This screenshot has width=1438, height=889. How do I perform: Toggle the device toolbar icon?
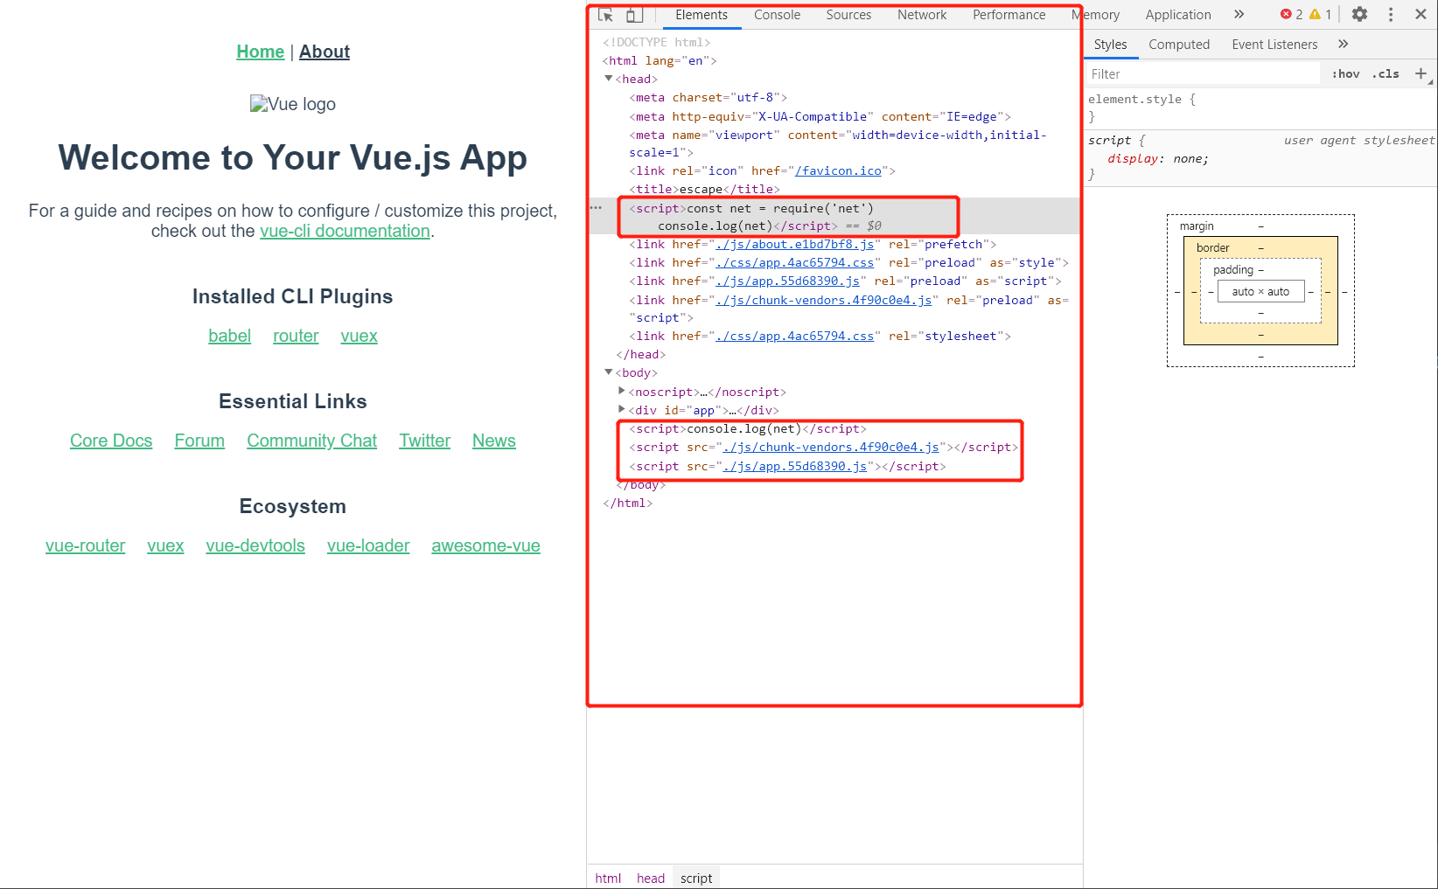click(x=634, y=15)
